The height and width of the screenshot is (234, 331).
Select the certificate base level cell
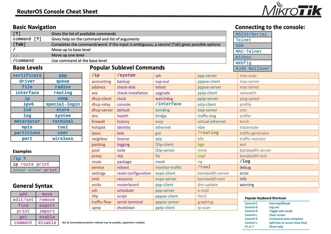(27, 75)
